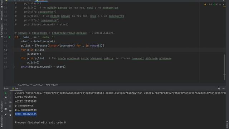
Task: Pin the Run tab
Action: point(6,114)
